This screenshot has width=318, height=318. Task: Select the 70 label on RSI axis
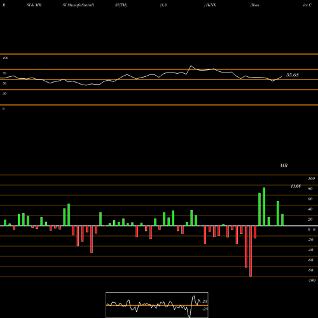4,73
